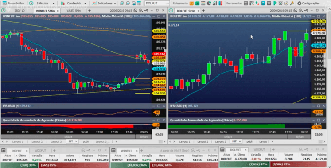The image size is (331, 168).
Task: Open Configurações settings
Action: 309,3
